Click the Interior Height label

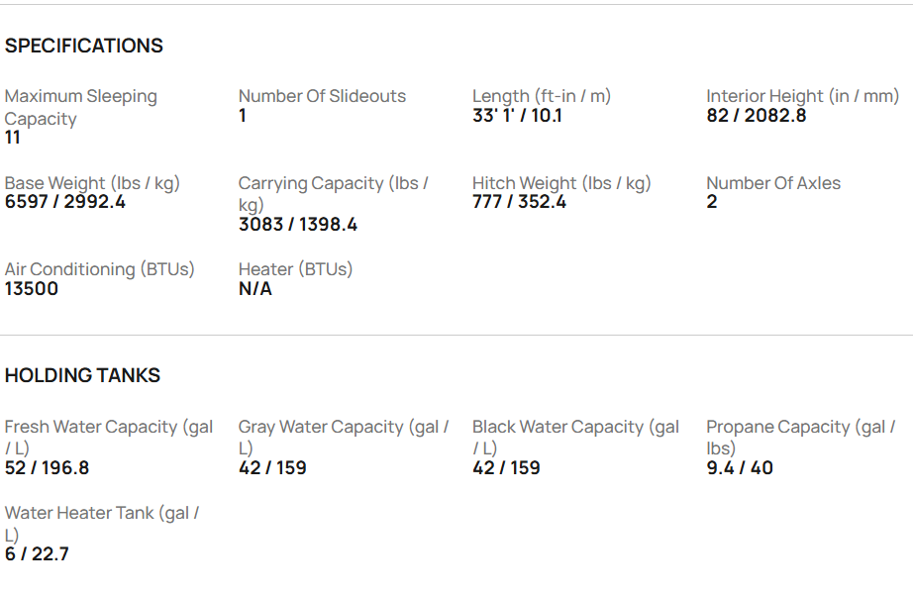(802, 96)
